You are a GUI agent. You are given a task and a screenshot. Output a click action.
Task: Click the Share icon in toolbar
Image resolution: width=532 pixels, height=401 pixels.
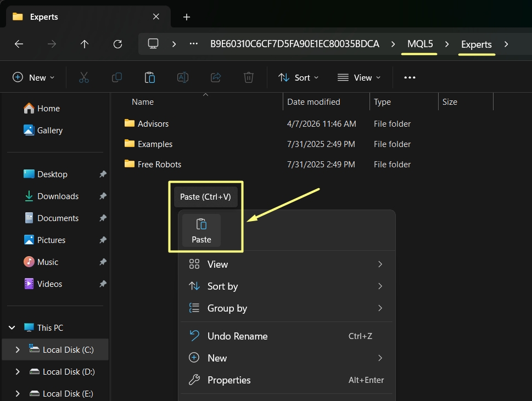click(216, 77)
